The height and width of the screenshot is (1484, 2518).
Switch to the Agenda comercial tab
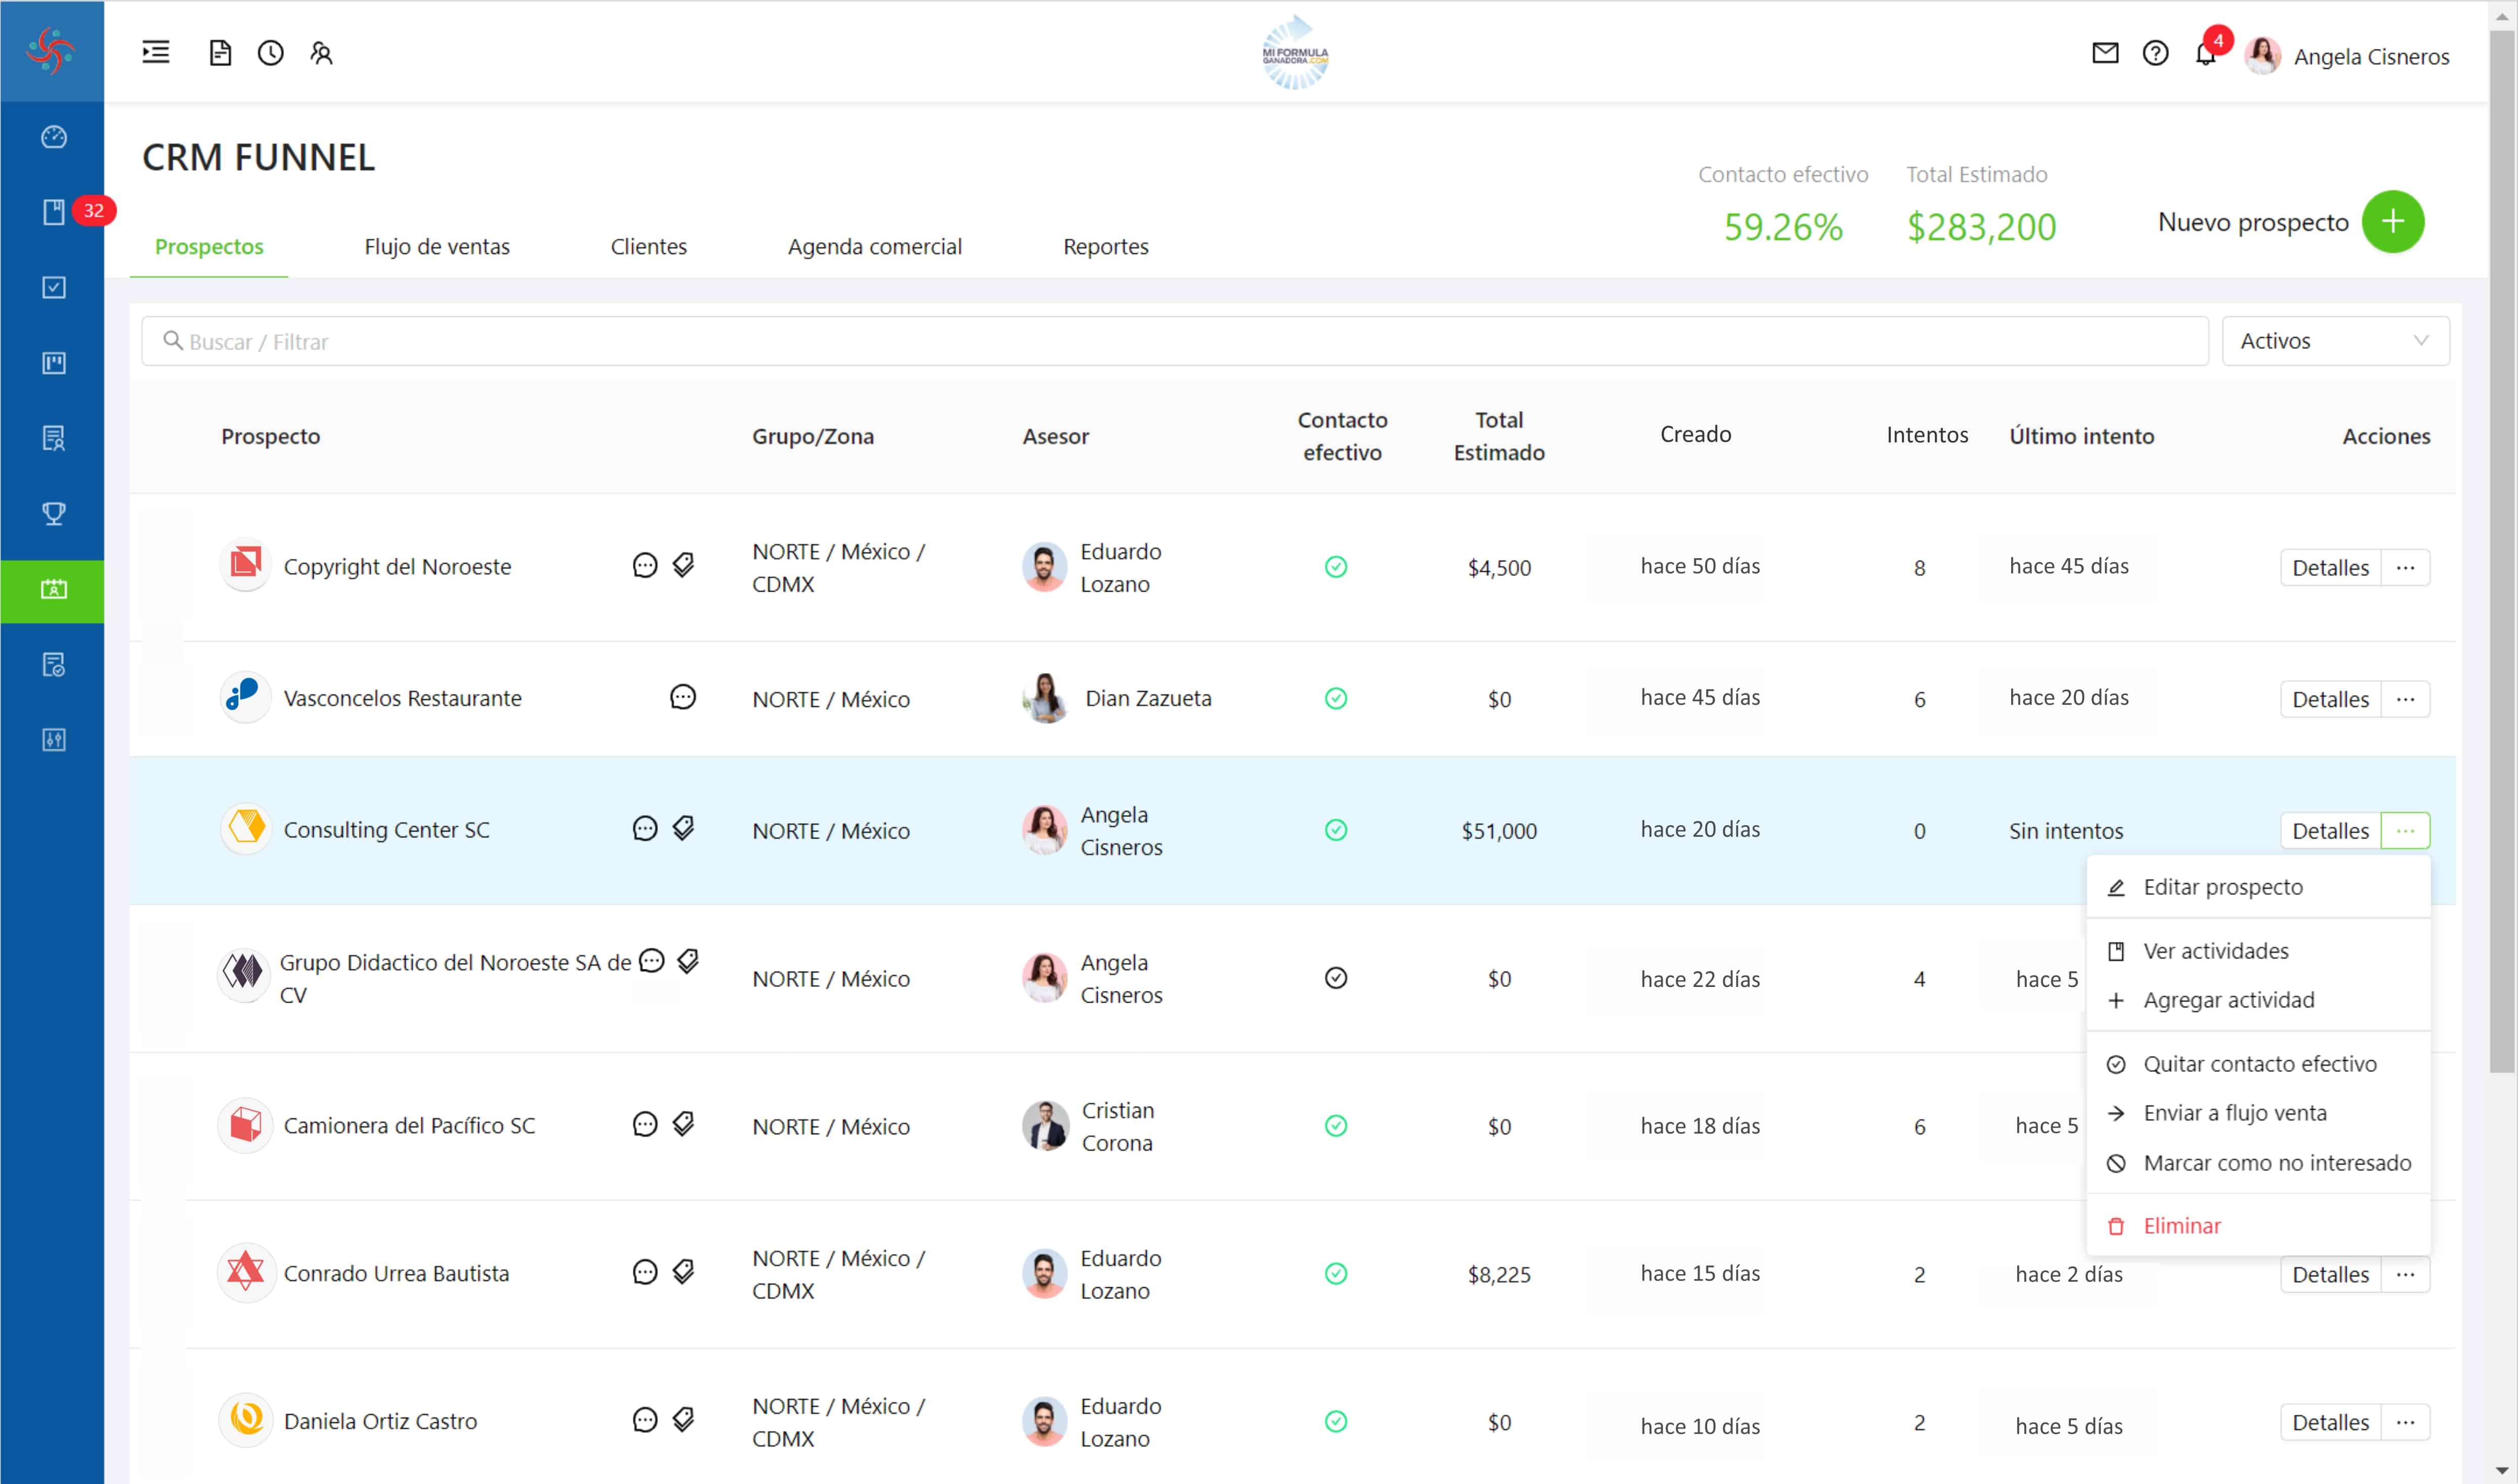(x=875, y=246)
